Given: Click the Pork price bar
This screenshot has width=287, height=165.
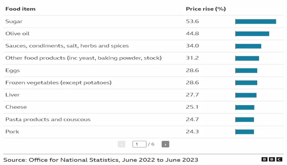Looking at the screenshot, I should click(244, 132).
